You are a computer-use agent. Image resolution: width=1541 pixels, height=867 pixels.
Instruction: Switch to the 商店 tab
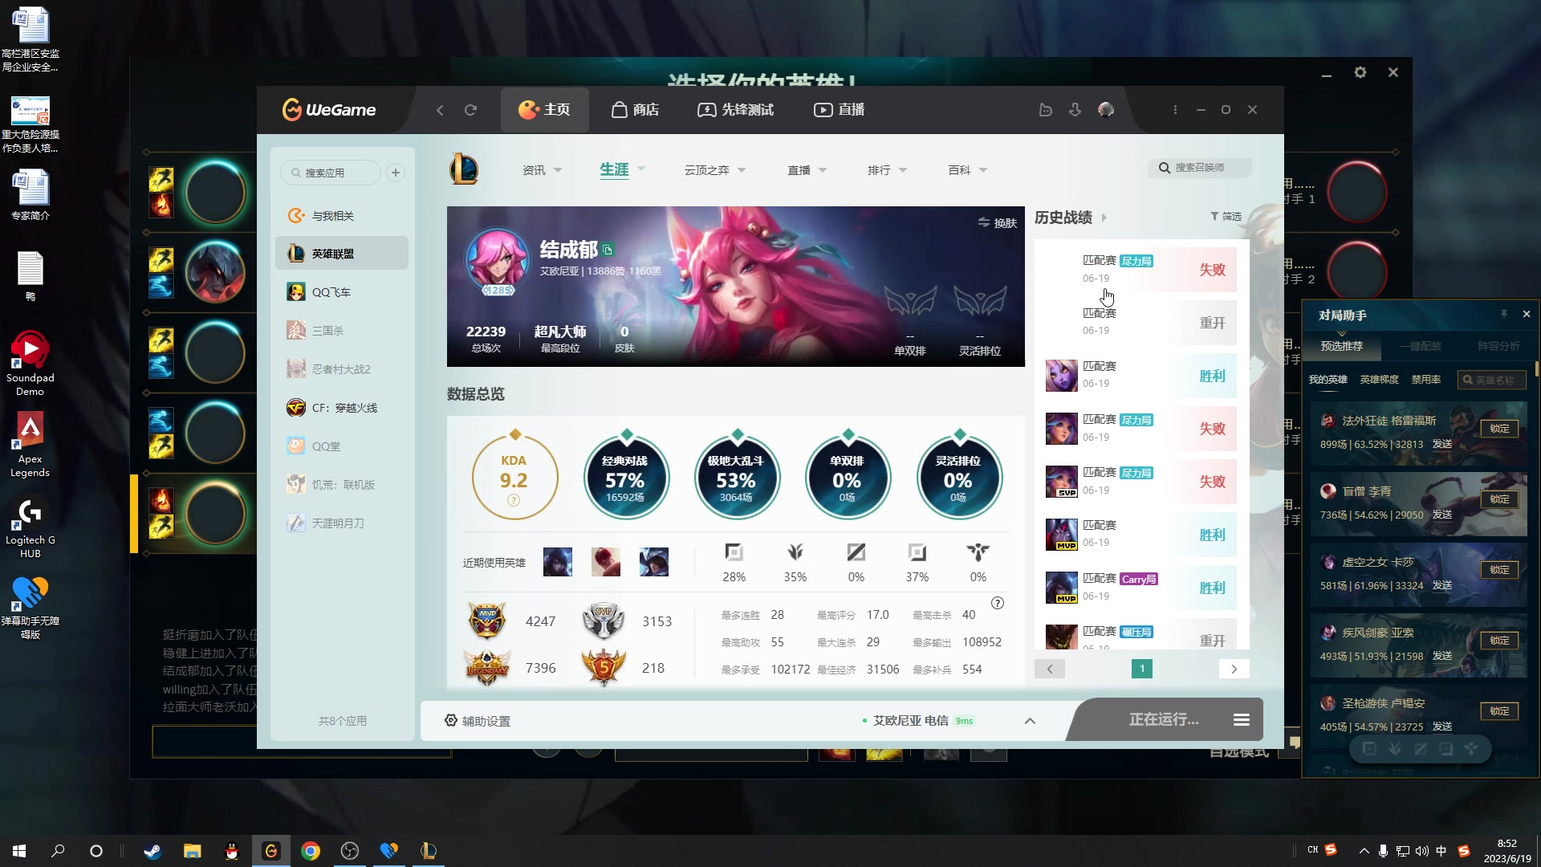[x=635, y=110]
